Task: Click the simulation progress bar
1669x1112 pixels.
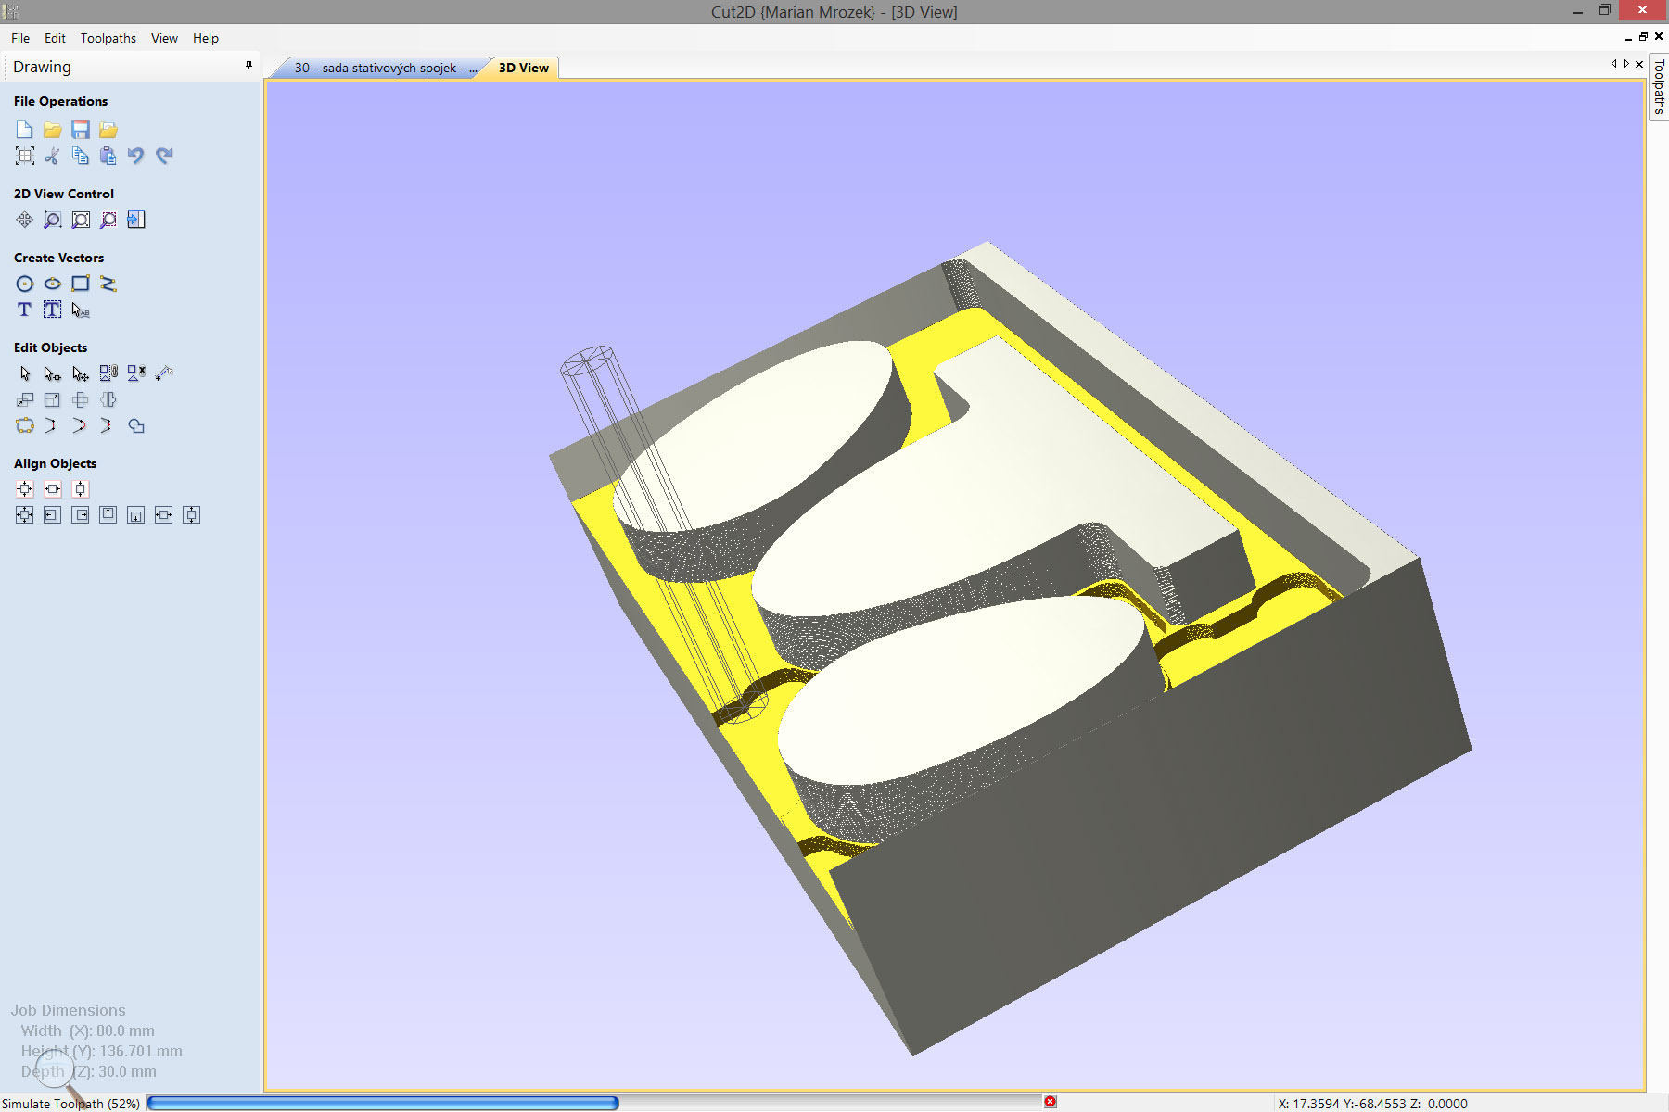Action: pyautogui.click(x=593, y=1103)
